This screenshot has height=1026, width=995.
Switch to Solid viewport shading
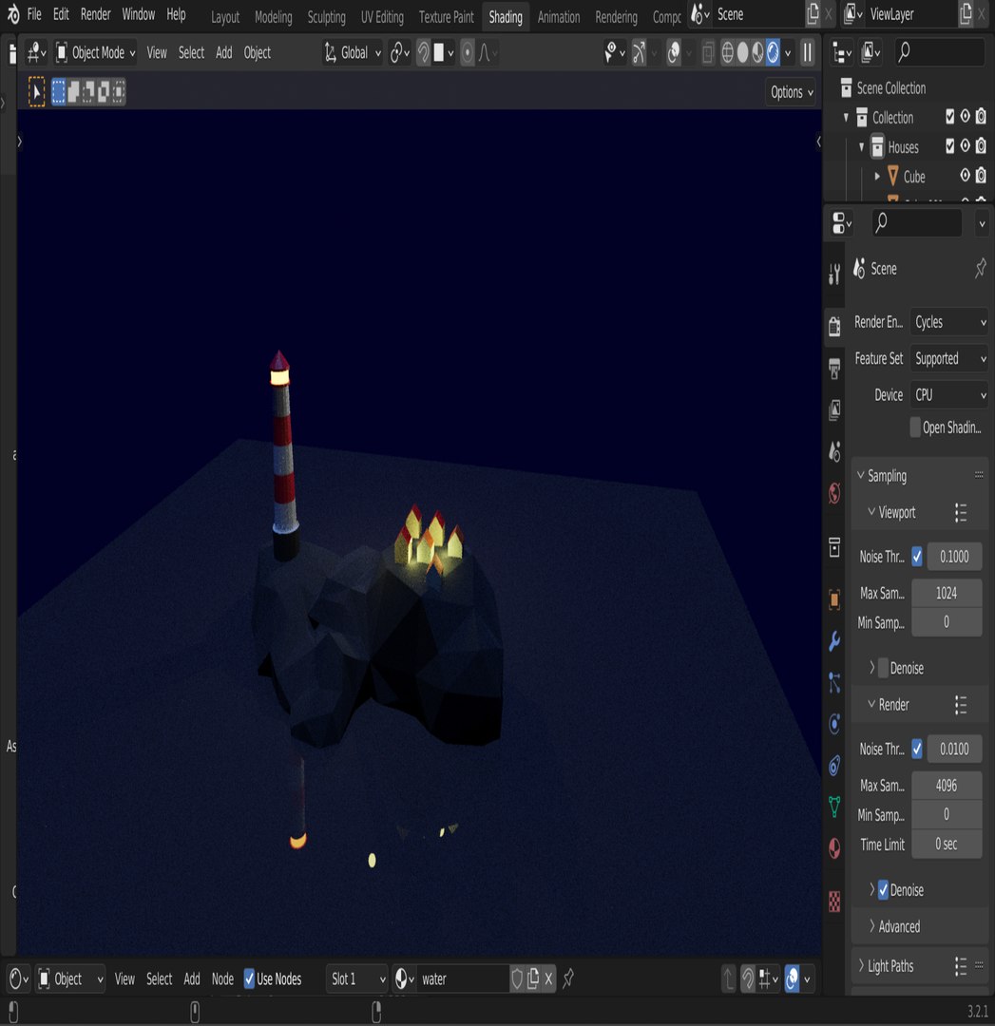pyautogui.click(x=742, y=53)
